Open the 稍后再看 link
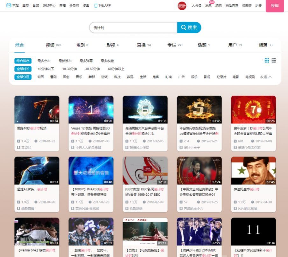 (232, 5)
